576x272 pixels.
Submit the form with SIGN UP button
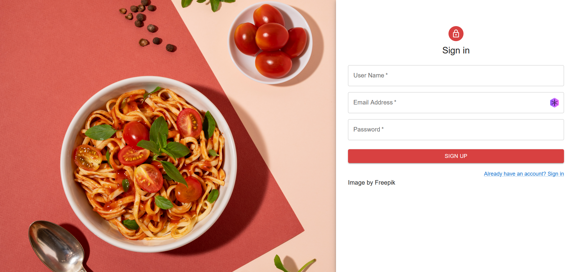(456, 156)
